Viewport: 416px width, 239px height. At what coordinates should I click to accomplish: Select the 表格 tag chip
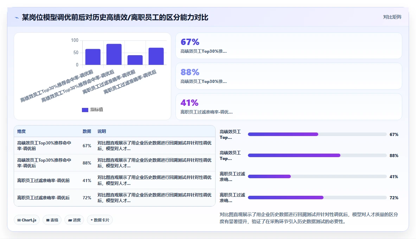tap(52, 220)
